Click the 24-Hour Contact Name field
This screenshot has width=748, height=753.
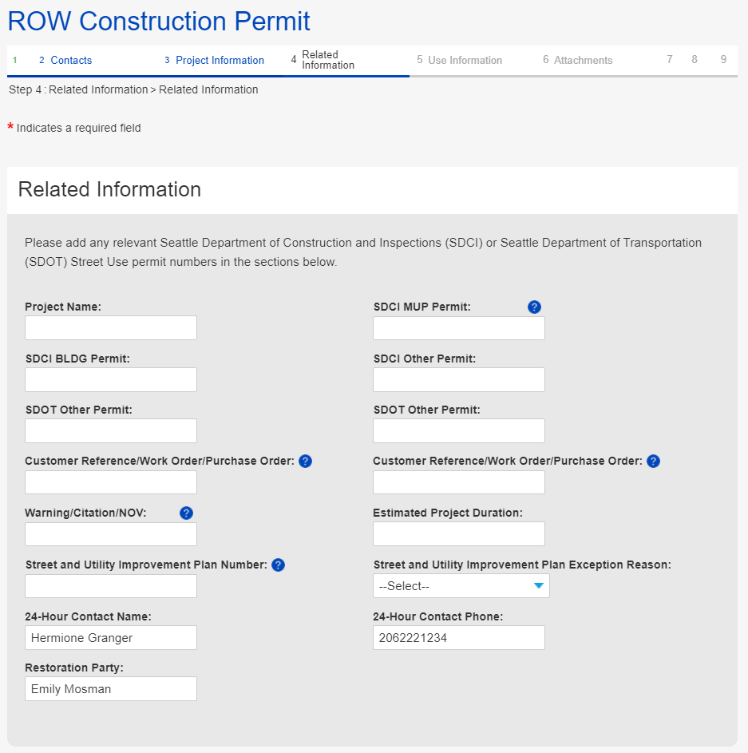[x=111, y=638]
